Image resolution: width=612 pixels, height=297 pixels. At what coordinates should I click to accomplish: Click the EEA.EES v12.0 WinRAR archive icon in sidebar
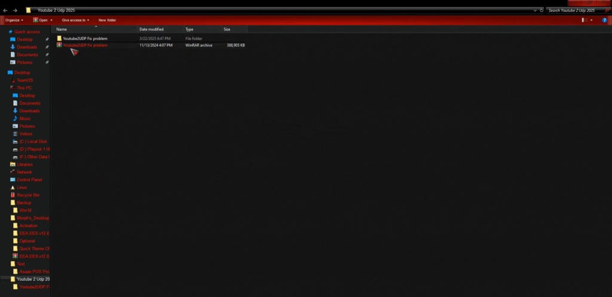(15, 256)
